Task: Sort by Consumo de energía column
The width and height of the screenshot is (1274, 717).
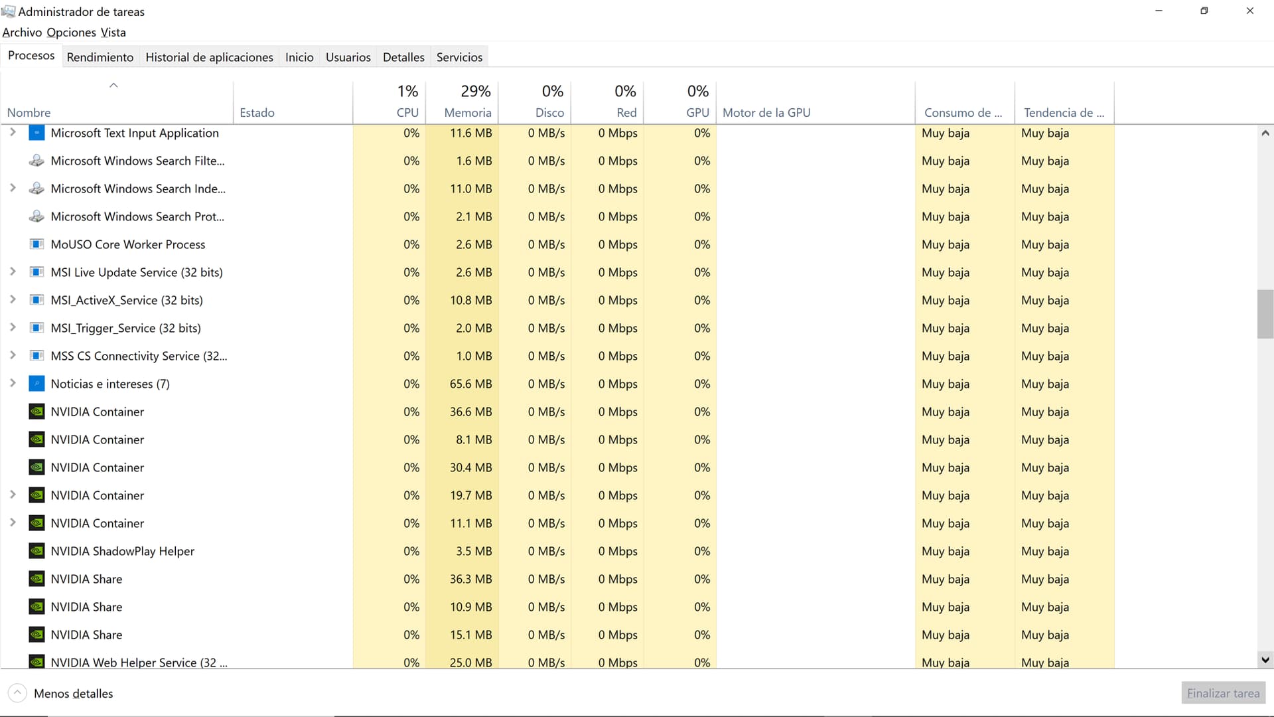Action: click(965, 102)
